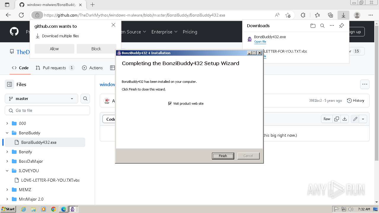Open the History link
379x213 pixels.
tap(356, 101)
